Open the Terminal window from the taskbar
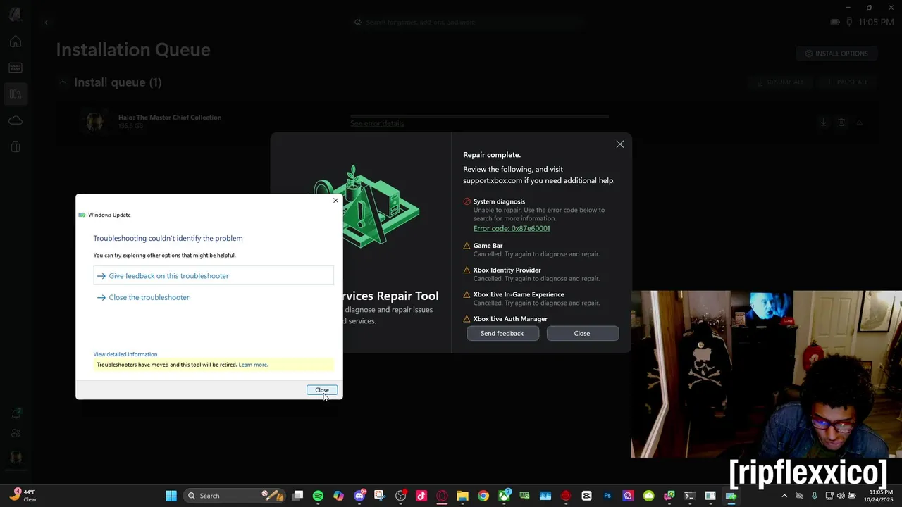The width and height of the screenshot is (902, 507). (690, 496)
